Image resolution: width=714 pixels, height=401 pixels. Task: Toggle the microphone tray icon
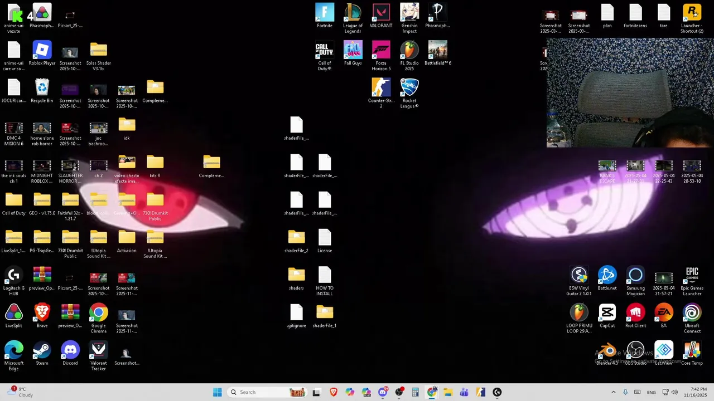[625, 392]
